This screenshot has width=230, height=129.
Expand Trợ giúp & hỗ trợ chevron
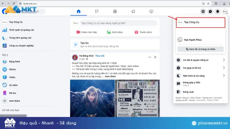coord(224,68)
